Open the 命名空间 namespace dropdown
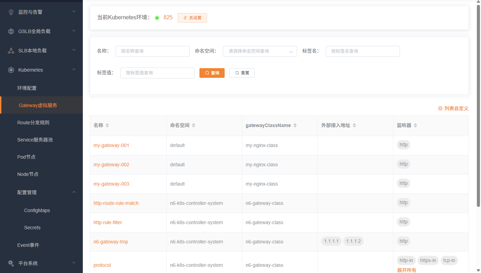This screenshot has width=481, height=273. point(260,51)
